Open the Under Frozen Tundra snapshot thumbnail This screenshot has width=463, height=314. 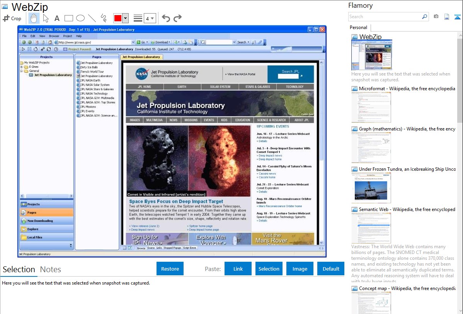[x=371, y=188]
